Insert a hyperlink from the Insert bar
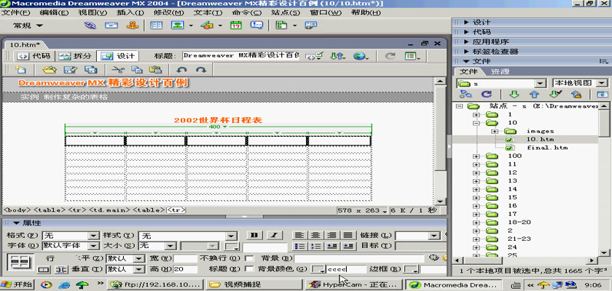The image size is (612, 291). [90, 25]
